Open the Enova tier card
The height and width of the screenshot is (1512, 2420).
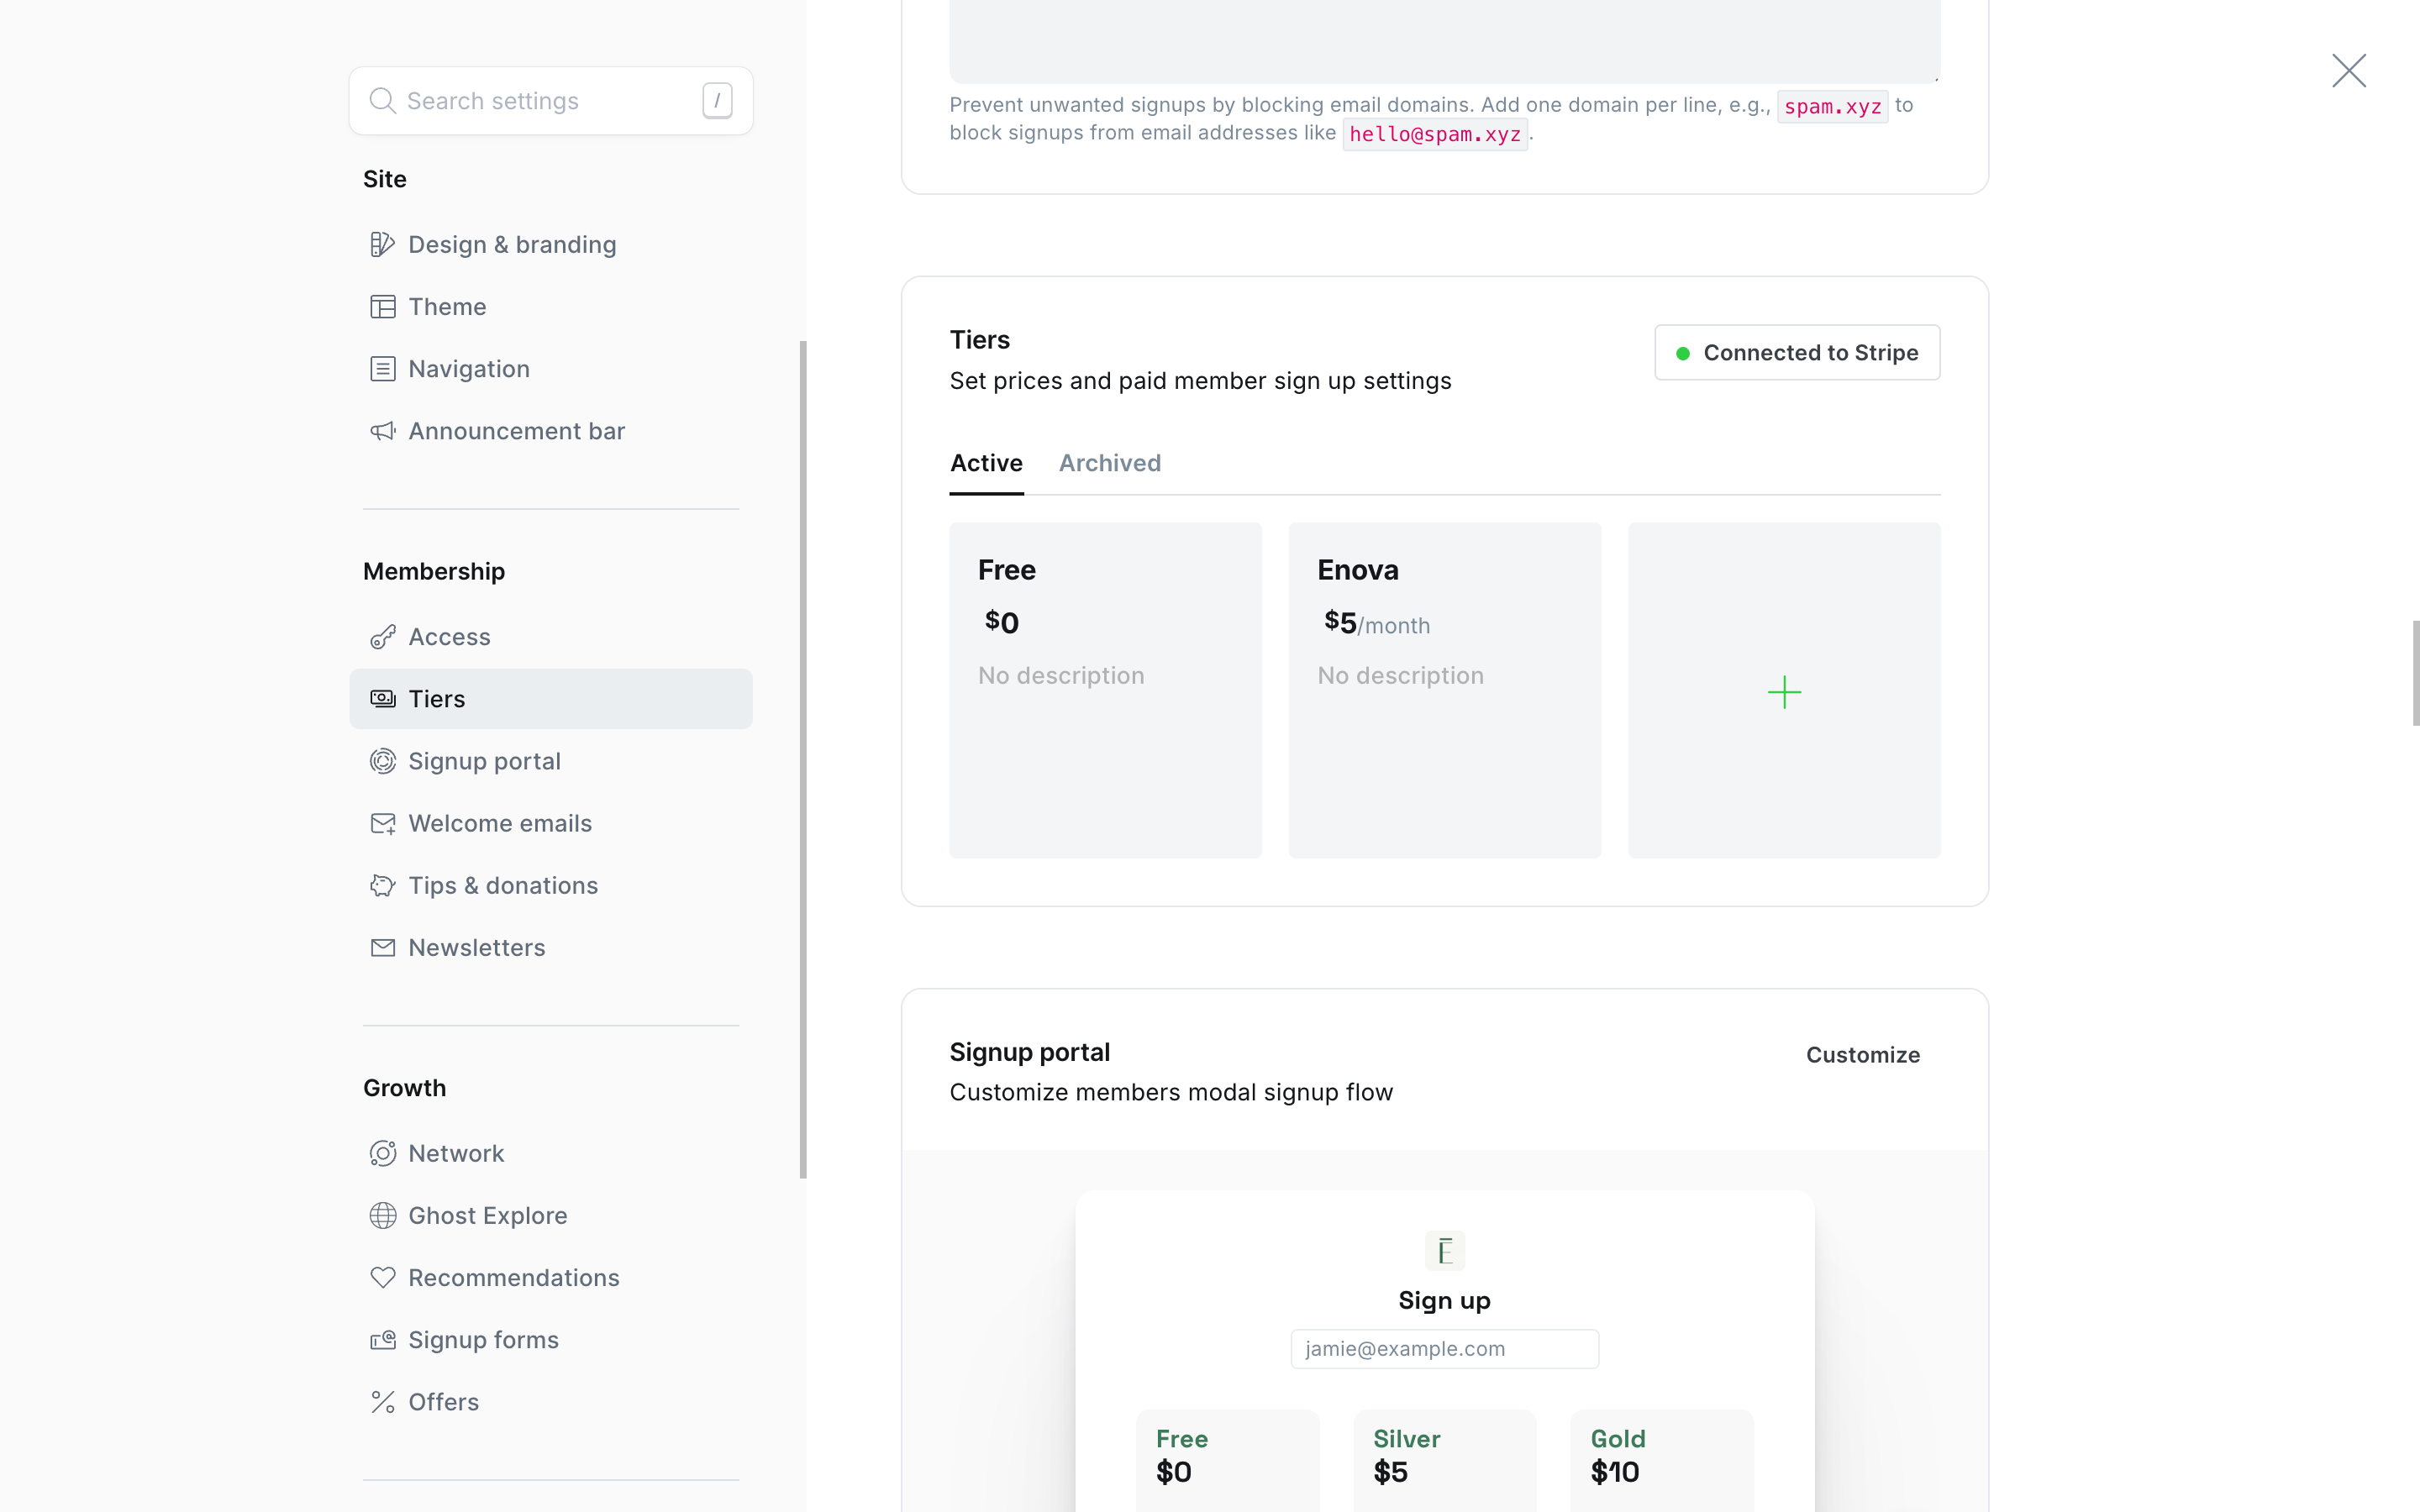pos(1444,690)
